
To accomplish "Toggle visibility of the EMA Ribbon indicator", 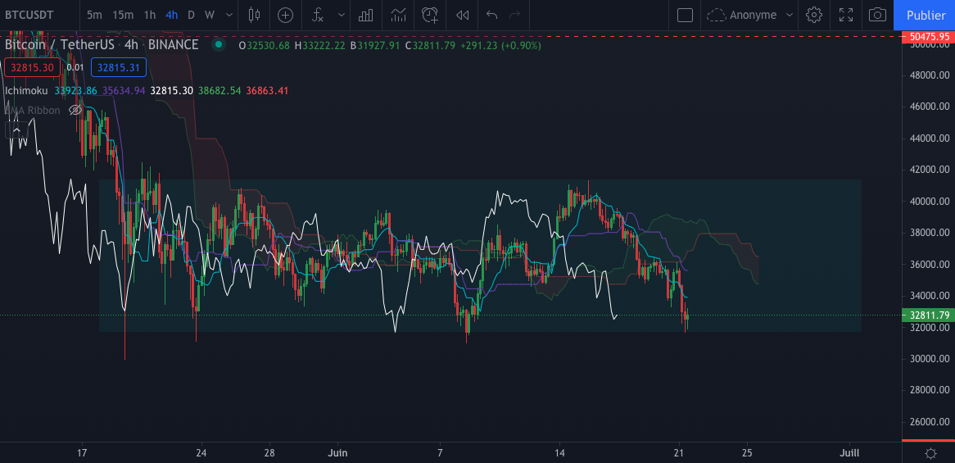I will tap(75, 111).
